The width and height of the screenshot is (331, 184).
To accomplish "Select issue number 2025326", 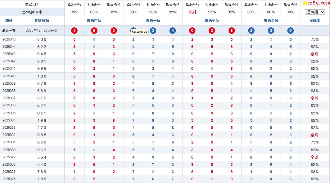I will coord(9,179).
